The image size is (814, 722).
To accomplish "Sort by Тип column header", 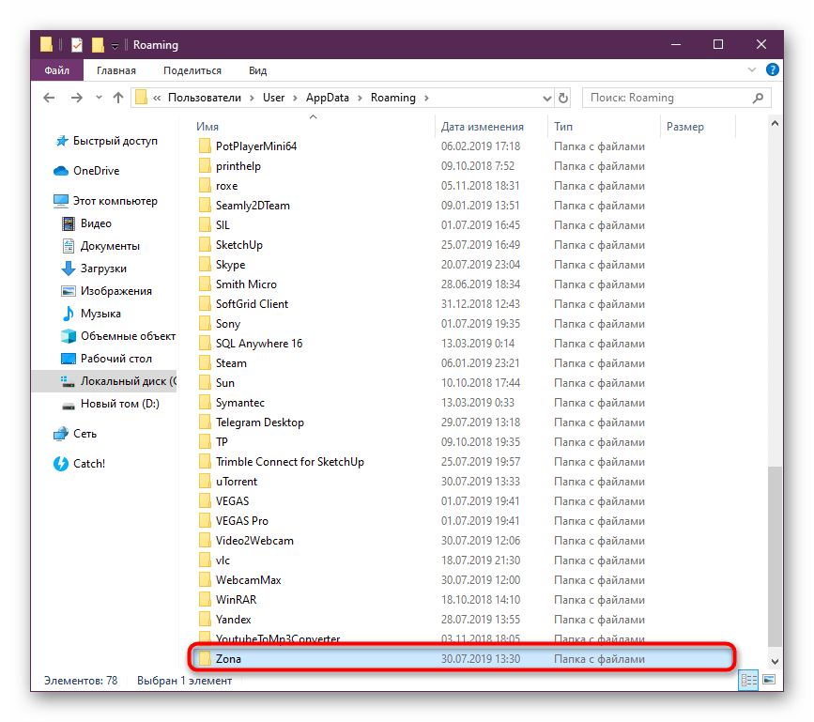I will point(563,127).
